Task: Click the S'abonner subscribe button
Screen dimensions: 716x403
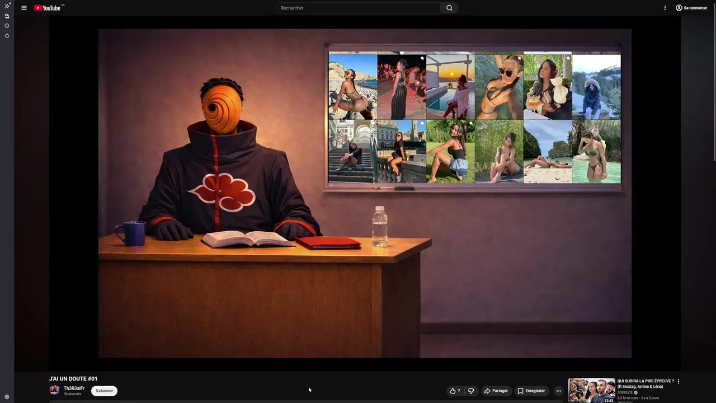Action: tap(104, 391)
